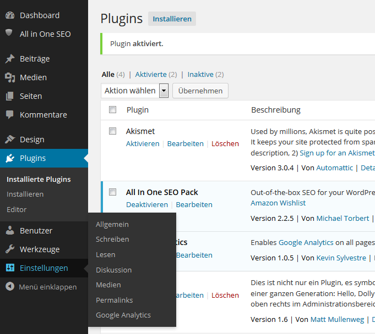Click the Dashboard gauge icon
This screenshot has height=334, width=375.
(x=10, y=15)
